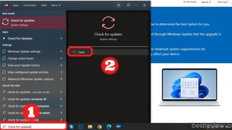The height and width of the screenshot is (130, 232).
Task: Open the feedback icon in search header
Action: click(x=128, y=5)
